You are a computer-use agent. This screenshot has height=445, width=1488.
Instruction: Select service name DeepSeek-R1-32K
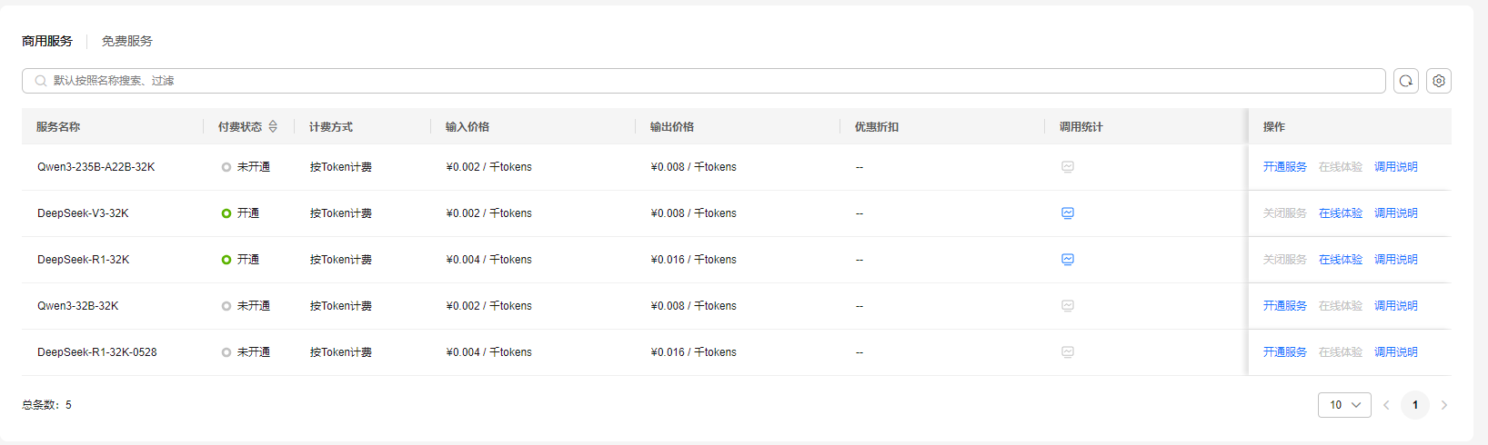[x=84, y=260]
